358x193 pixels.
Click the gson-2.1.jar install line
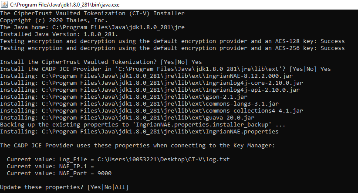click(124, 97)
